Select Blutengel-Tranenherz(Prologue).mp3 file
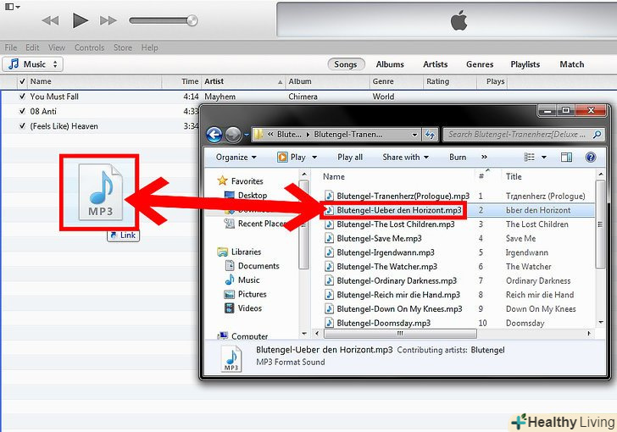617x432 pixels. pyautogui.click(x=397, y=196)
